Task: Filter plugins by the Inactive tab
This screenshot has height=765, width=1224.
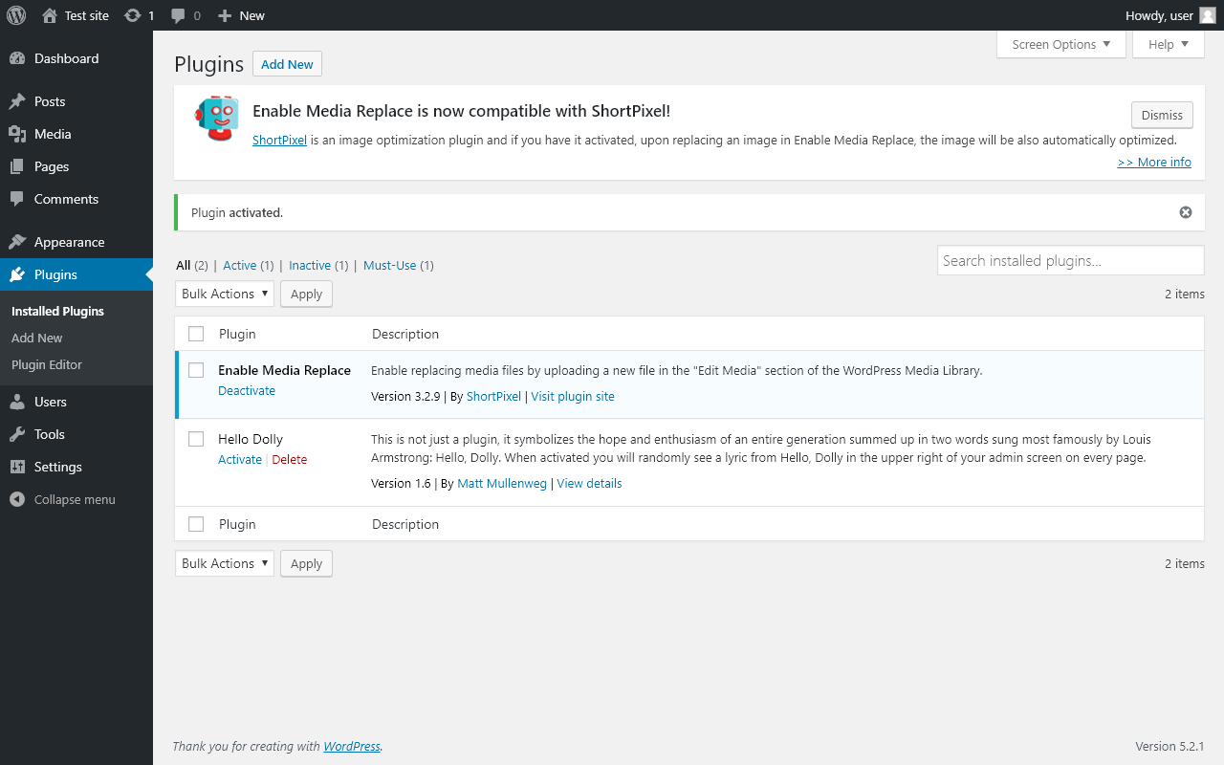Action: (x=310, y=265)
